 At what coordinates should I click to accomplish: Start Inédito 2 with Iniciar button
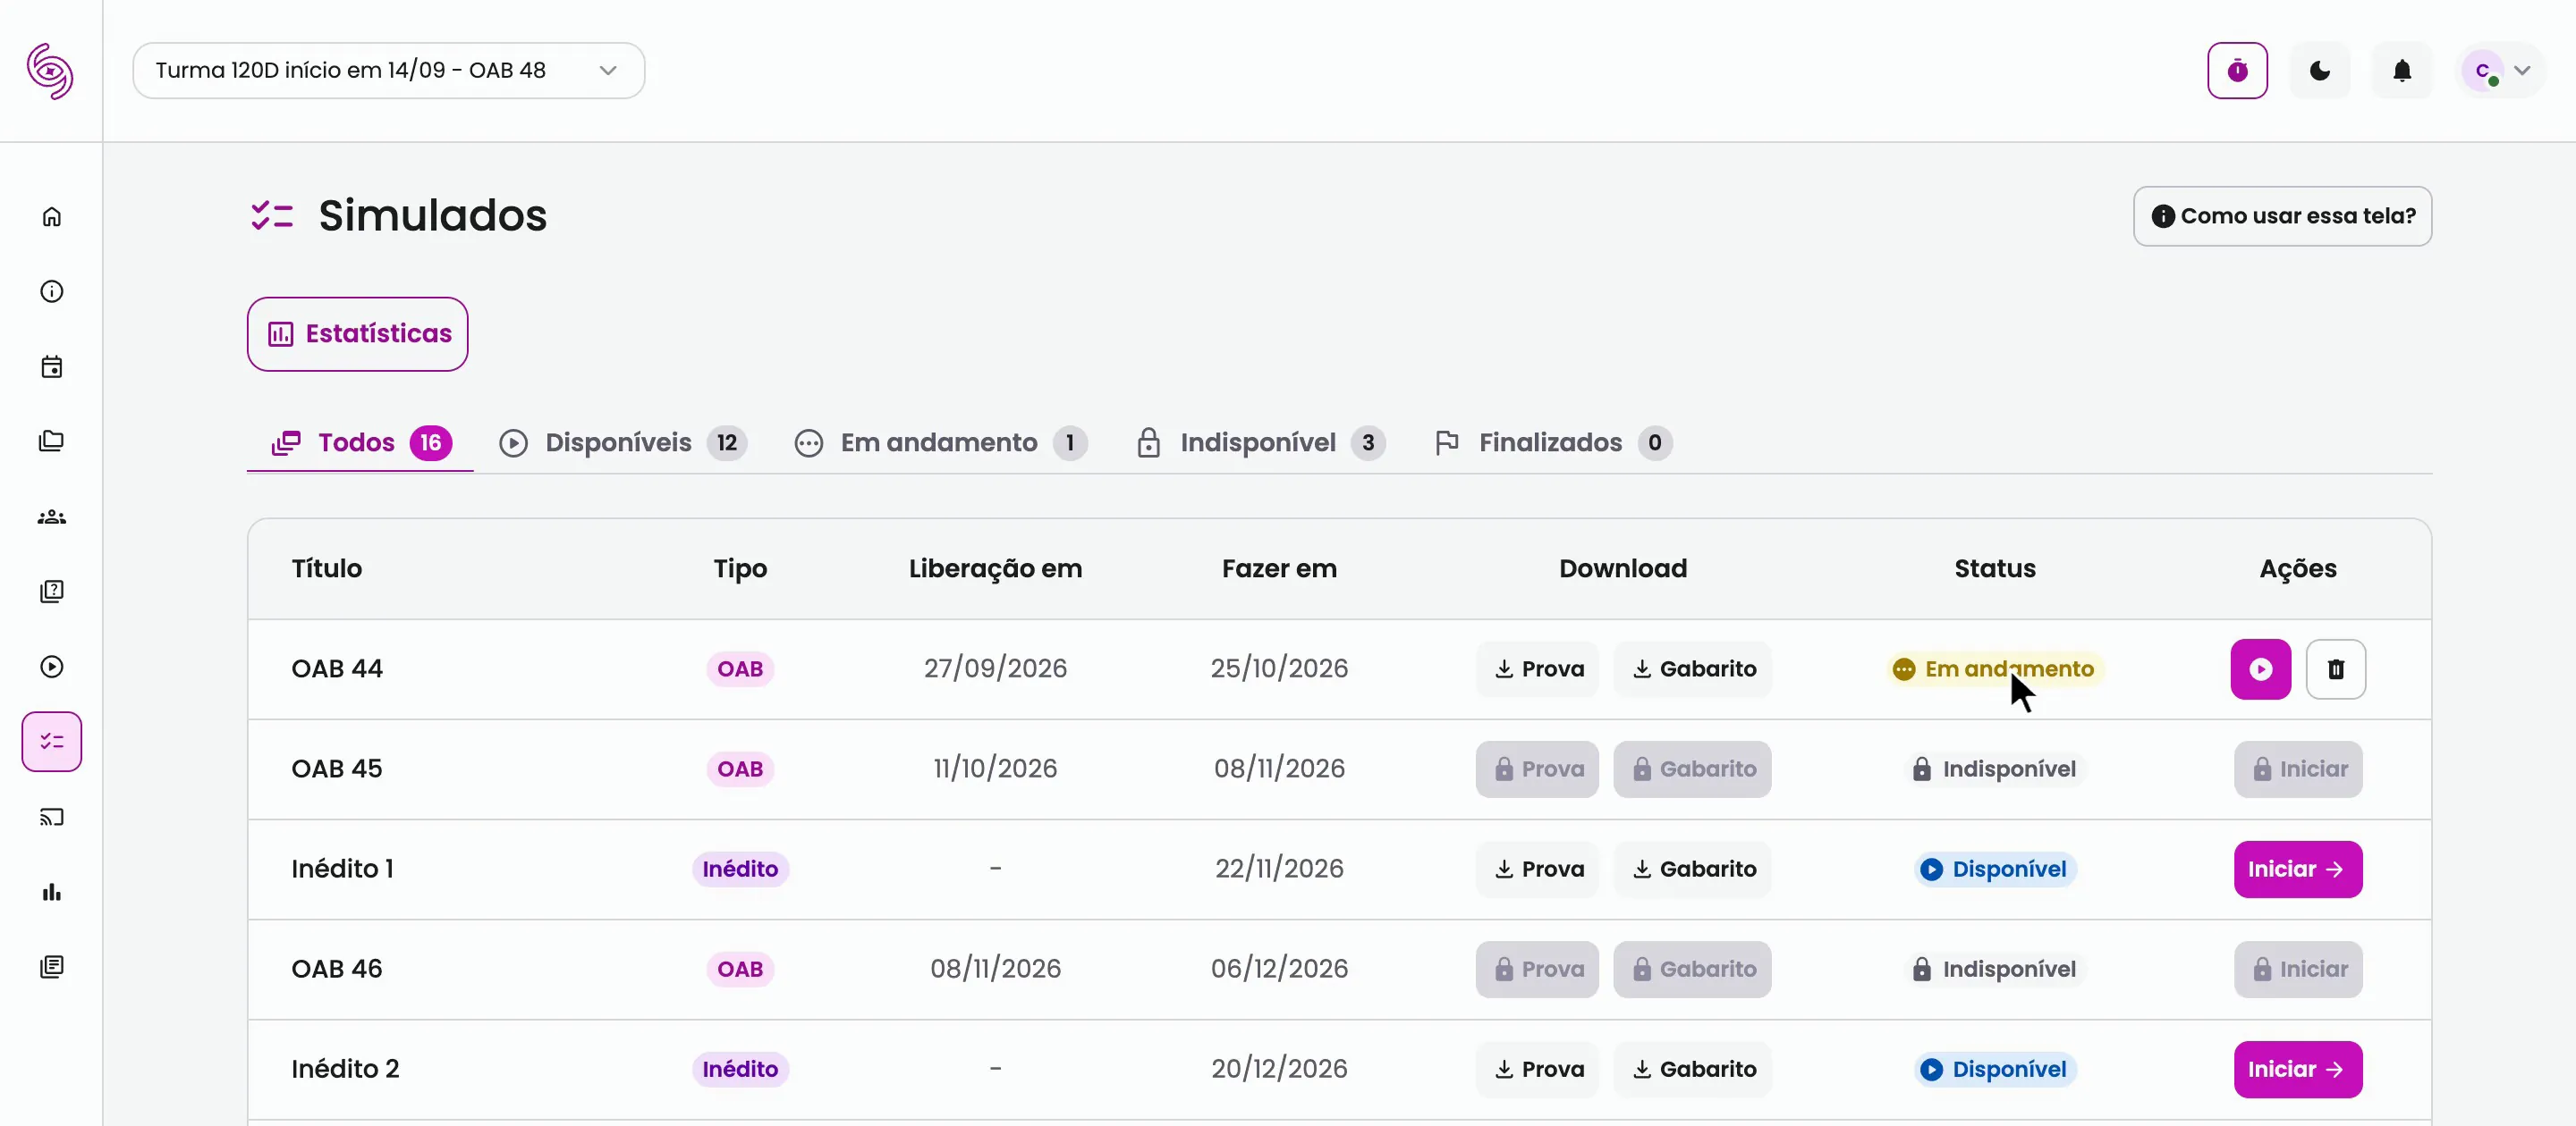tap(2298, 1069)
